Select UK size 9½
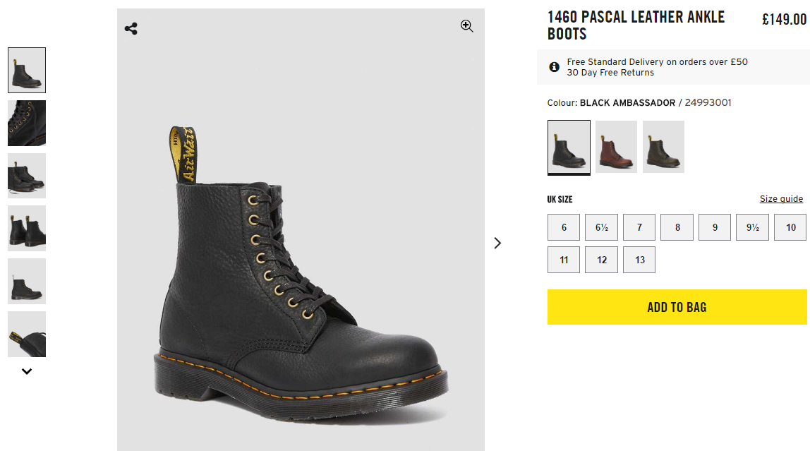The image size is (810, 451). tap(752, 227)
